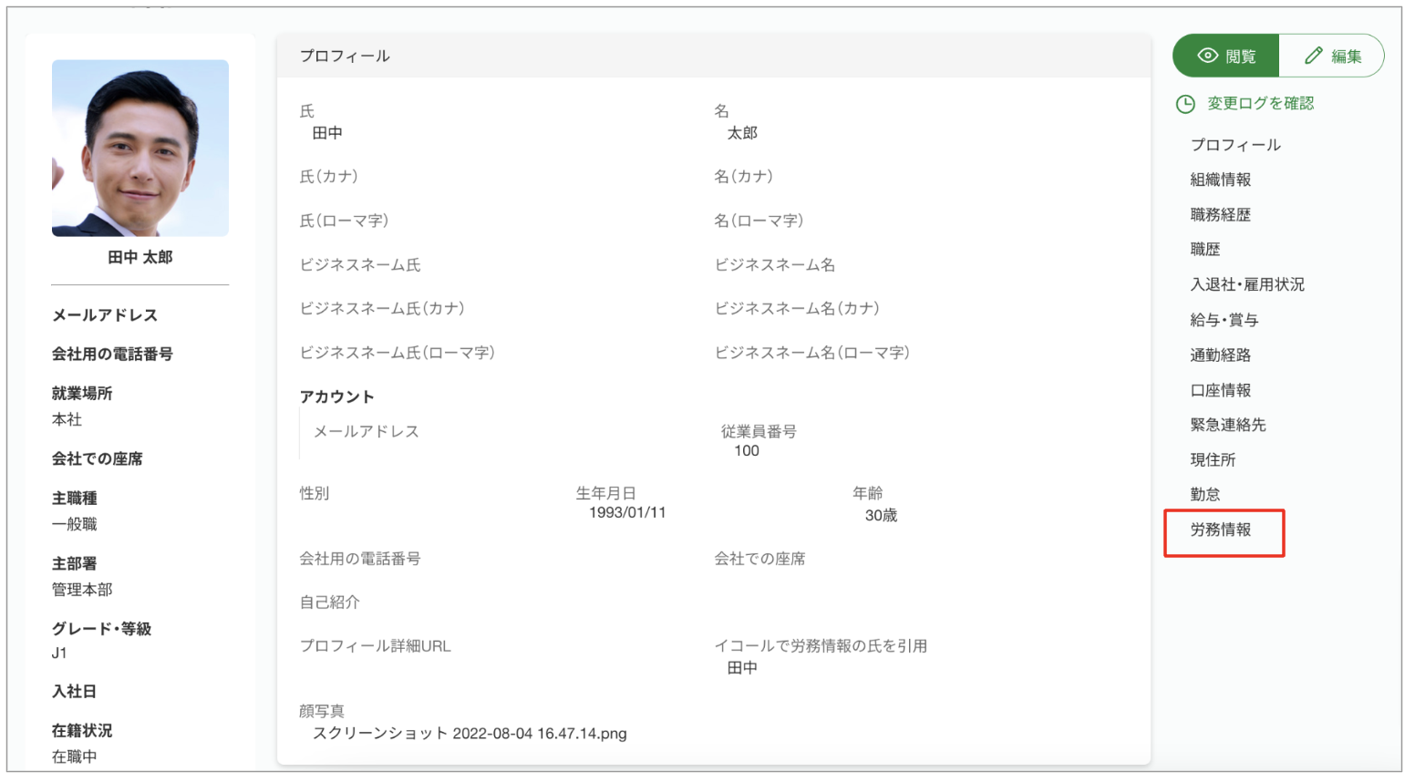Select the 生年月日 value 1993/01/11

point(627,513)
